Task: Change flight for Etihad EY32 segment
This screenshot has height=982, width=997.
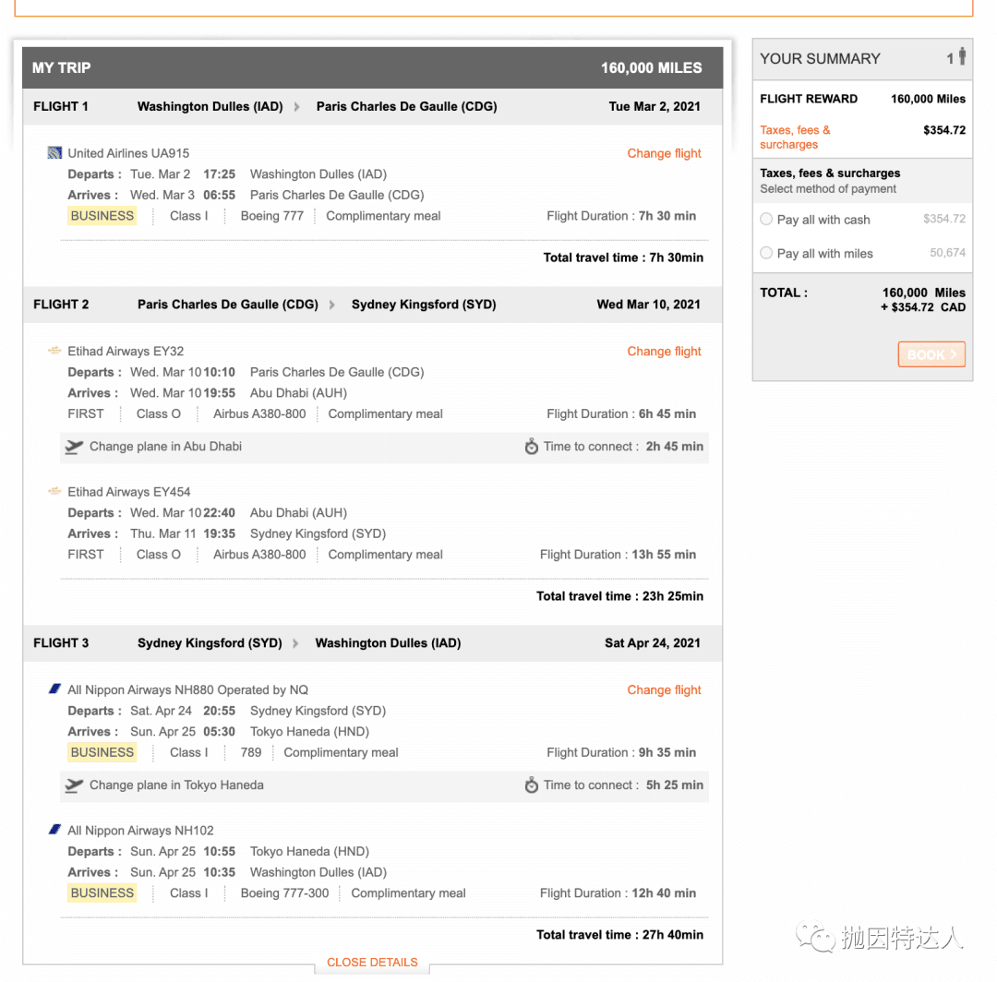Action: 664,352
